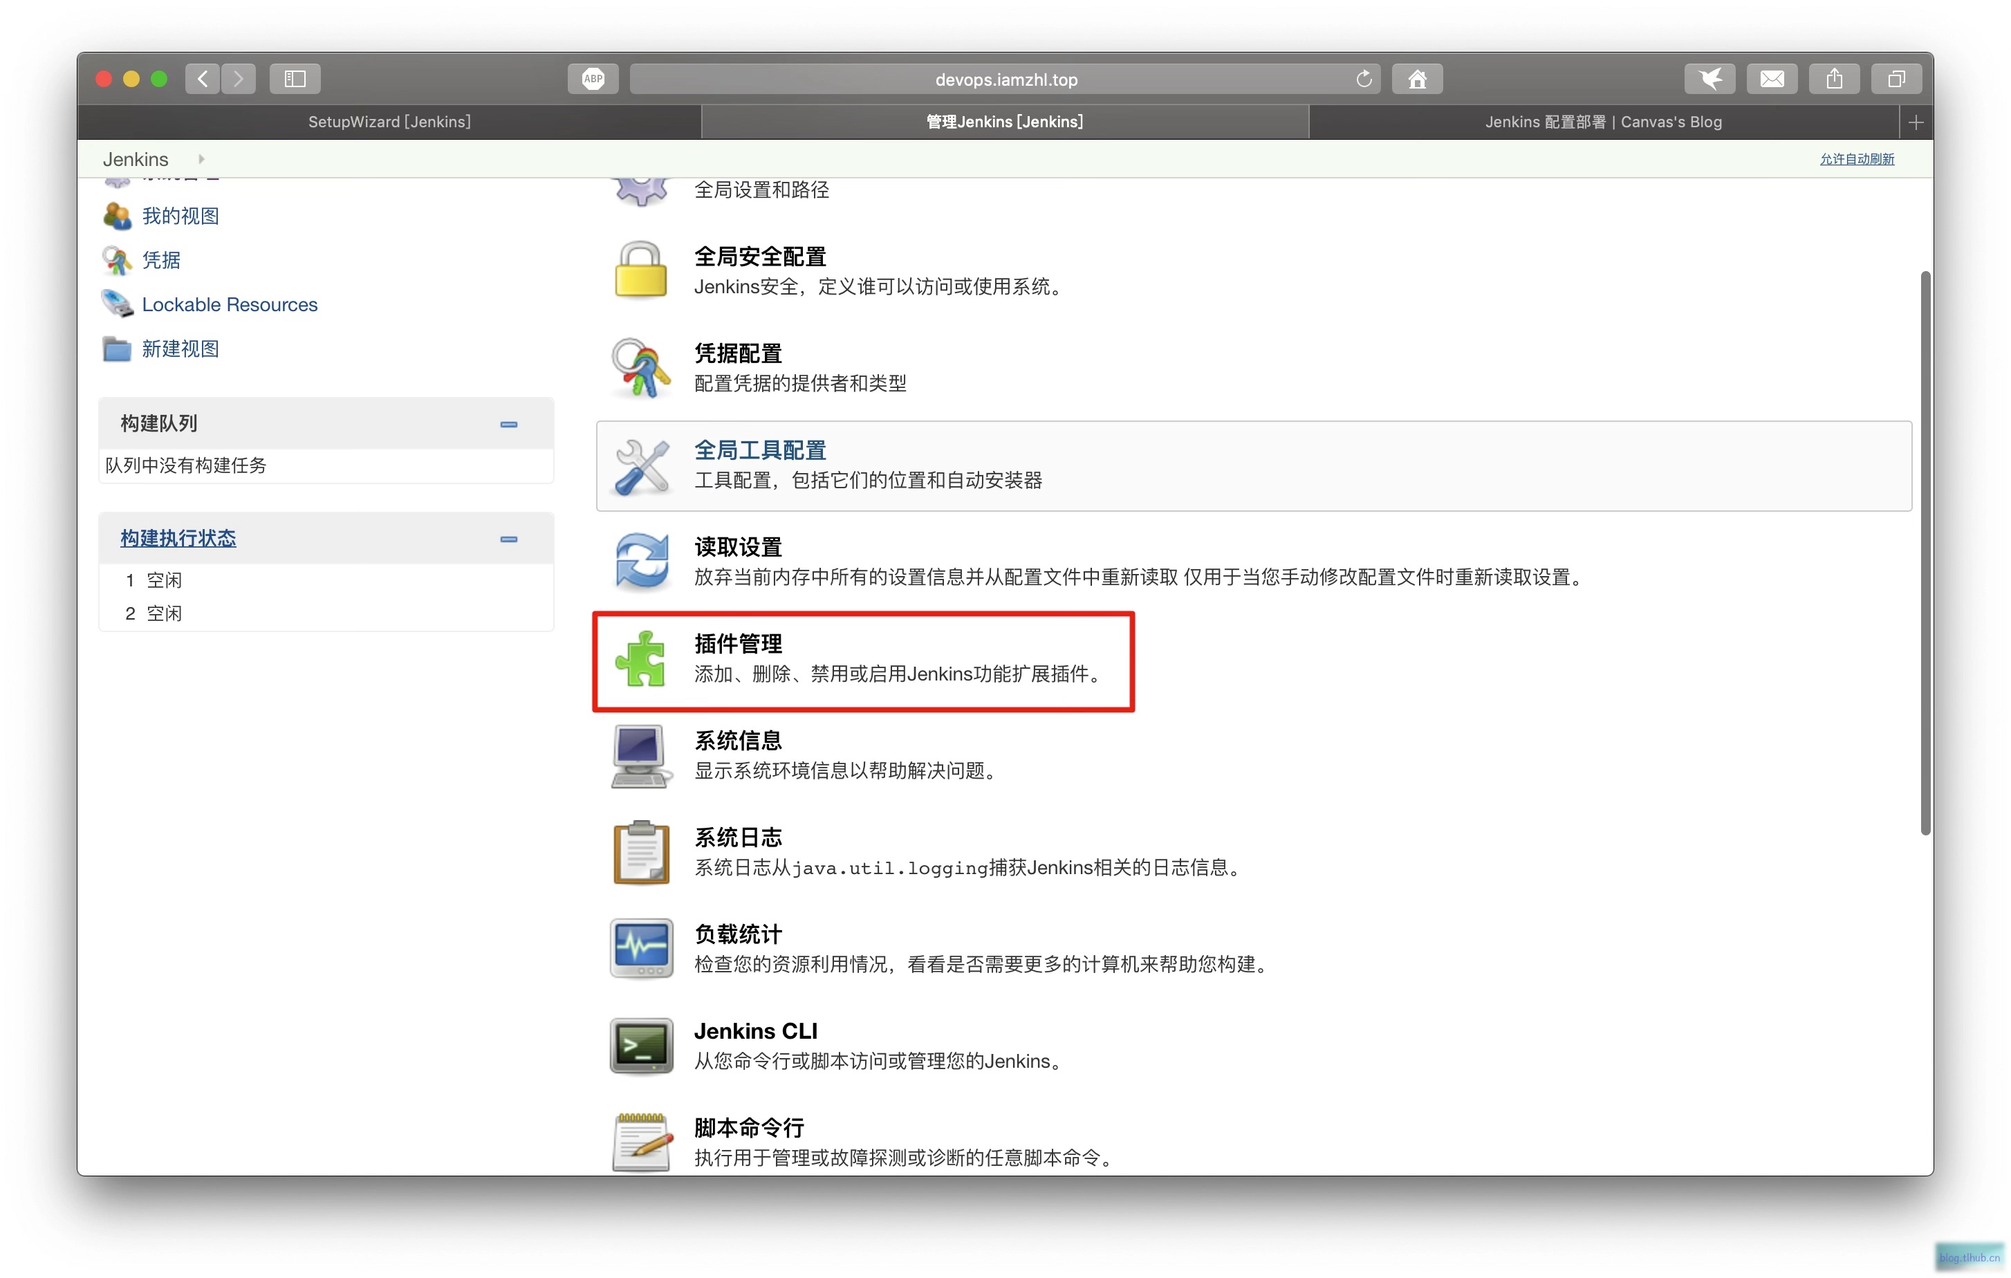Click the Safari share icon
The image size is (2011, 1278).
(x=1834, y=79)
